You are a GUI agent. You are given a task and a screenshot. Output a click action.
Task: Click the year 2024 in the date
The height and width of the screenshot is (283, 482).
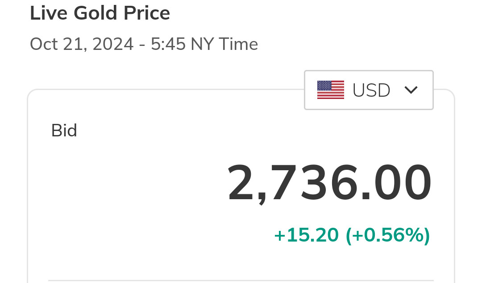(x=113, y=44)
